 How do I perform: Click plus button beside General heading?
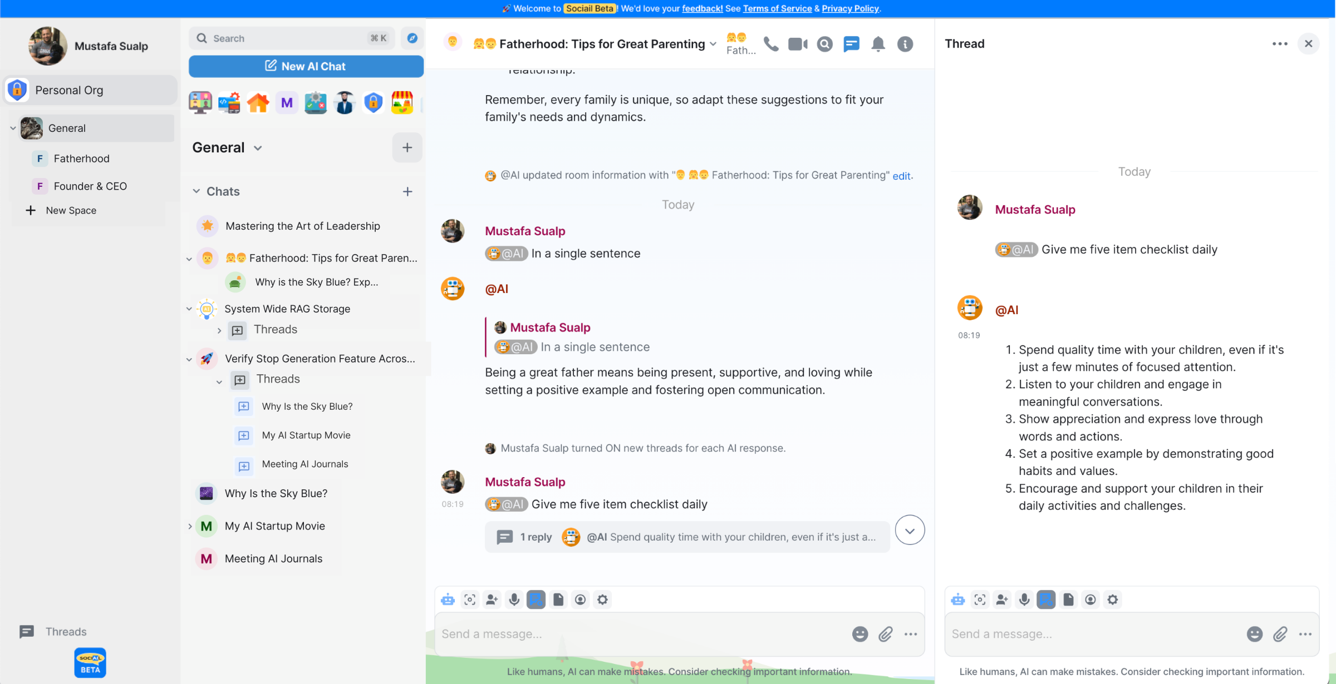tap(407, 147)
